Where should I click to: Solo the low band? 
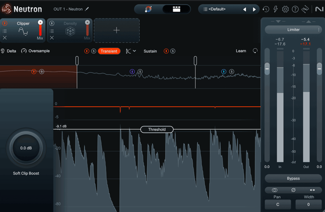click(x=42, y=71)
